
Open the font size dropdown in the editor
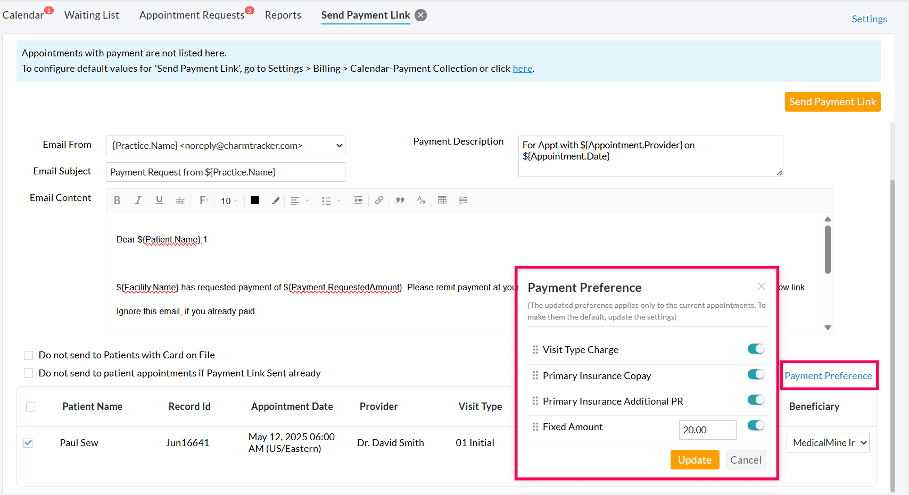pos(228,200)
